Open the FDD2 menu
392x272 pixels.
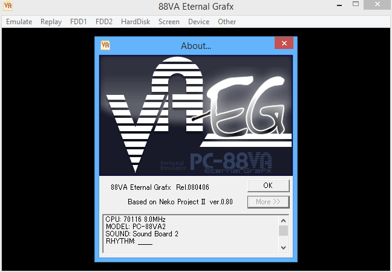pyautogui.click(x=103, y=22)
